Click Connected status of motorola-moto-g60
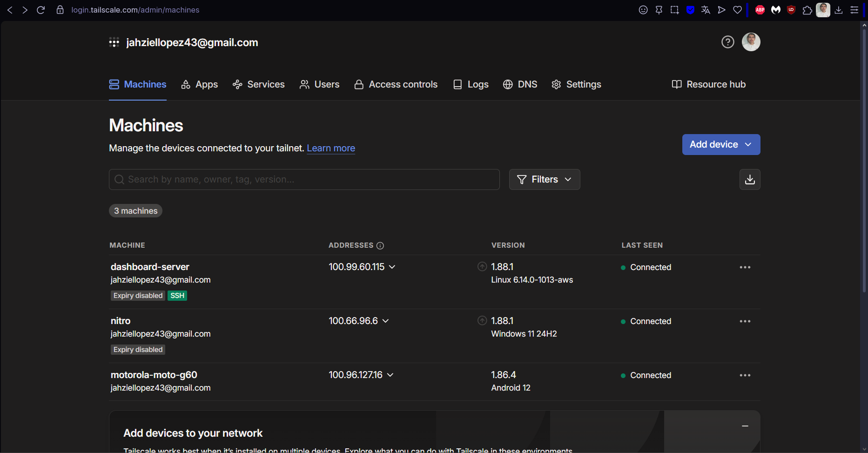The height and width of the screenshot is (453, 868). pos(646,375)
